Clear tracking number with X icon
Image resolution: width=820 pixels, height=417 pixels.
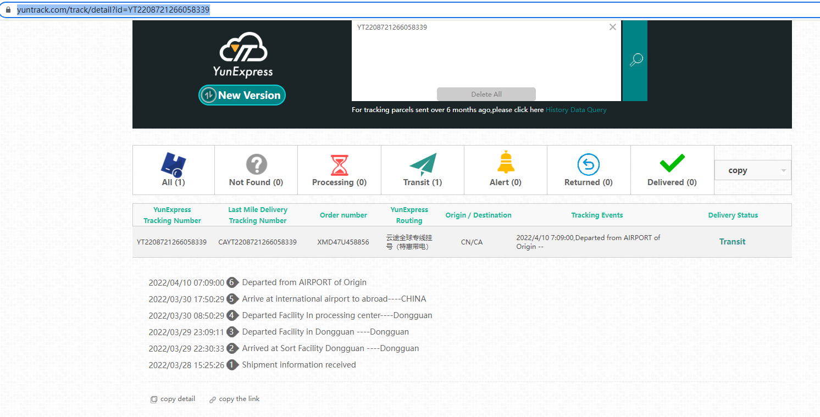[612, 27]
